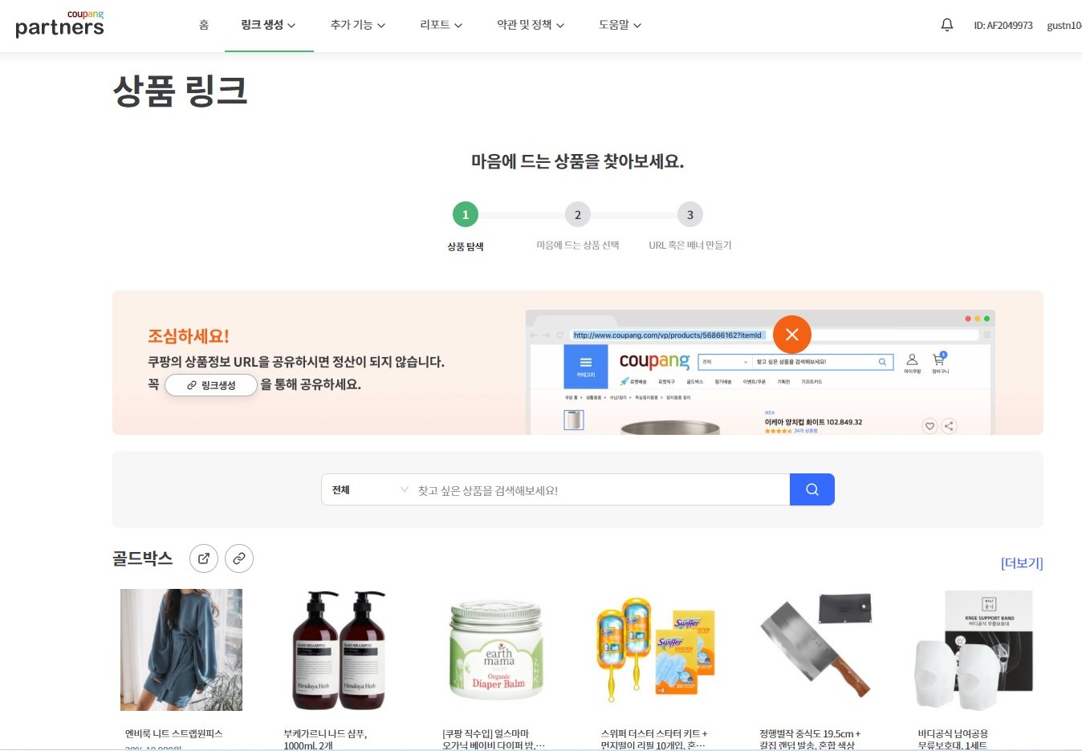Image resolution: width=1082 pixels, height=751 pixels.
Task: Click step 1 circle 상품 탐색
Action: coord(466,214)
